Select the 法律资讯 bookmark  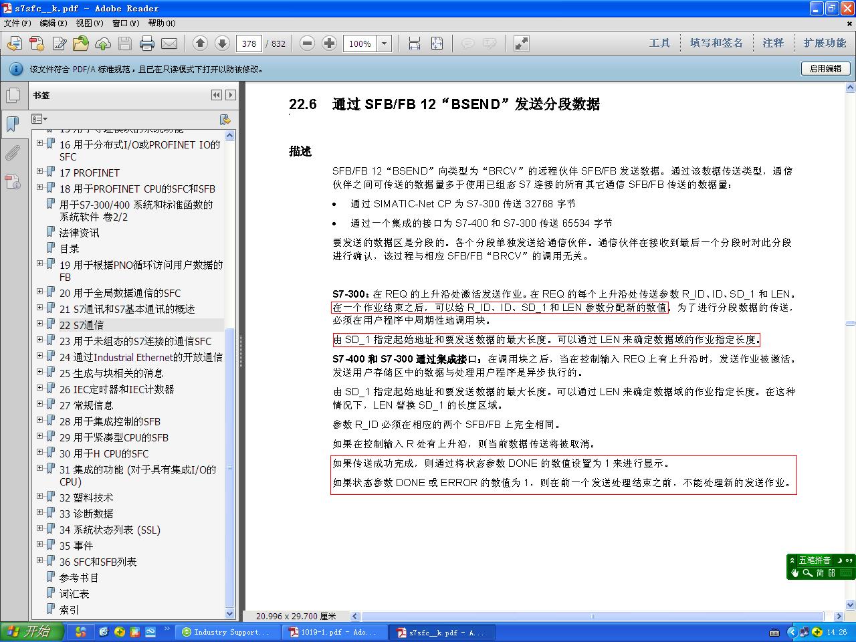(79, 233)
